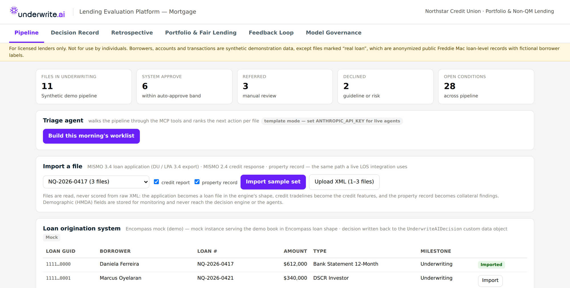Click the BORROWER column header
The image size is (570, 288).
coord(115,251)
